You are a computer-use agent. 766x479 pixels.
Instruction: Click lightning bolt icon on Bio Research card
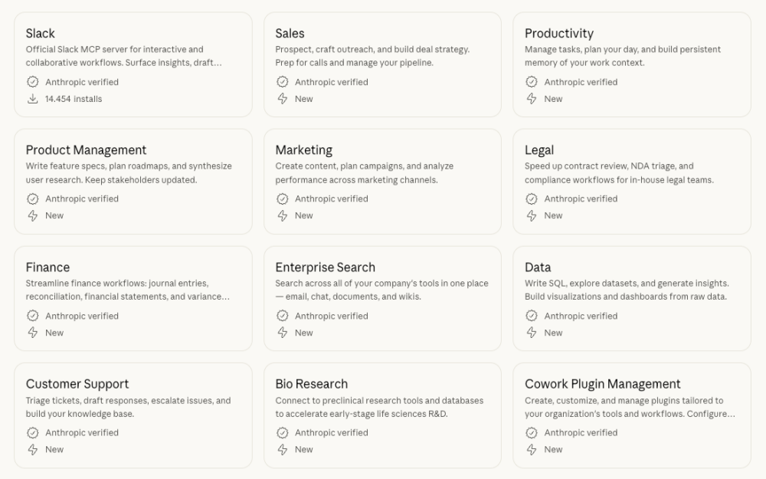point(283,450)
